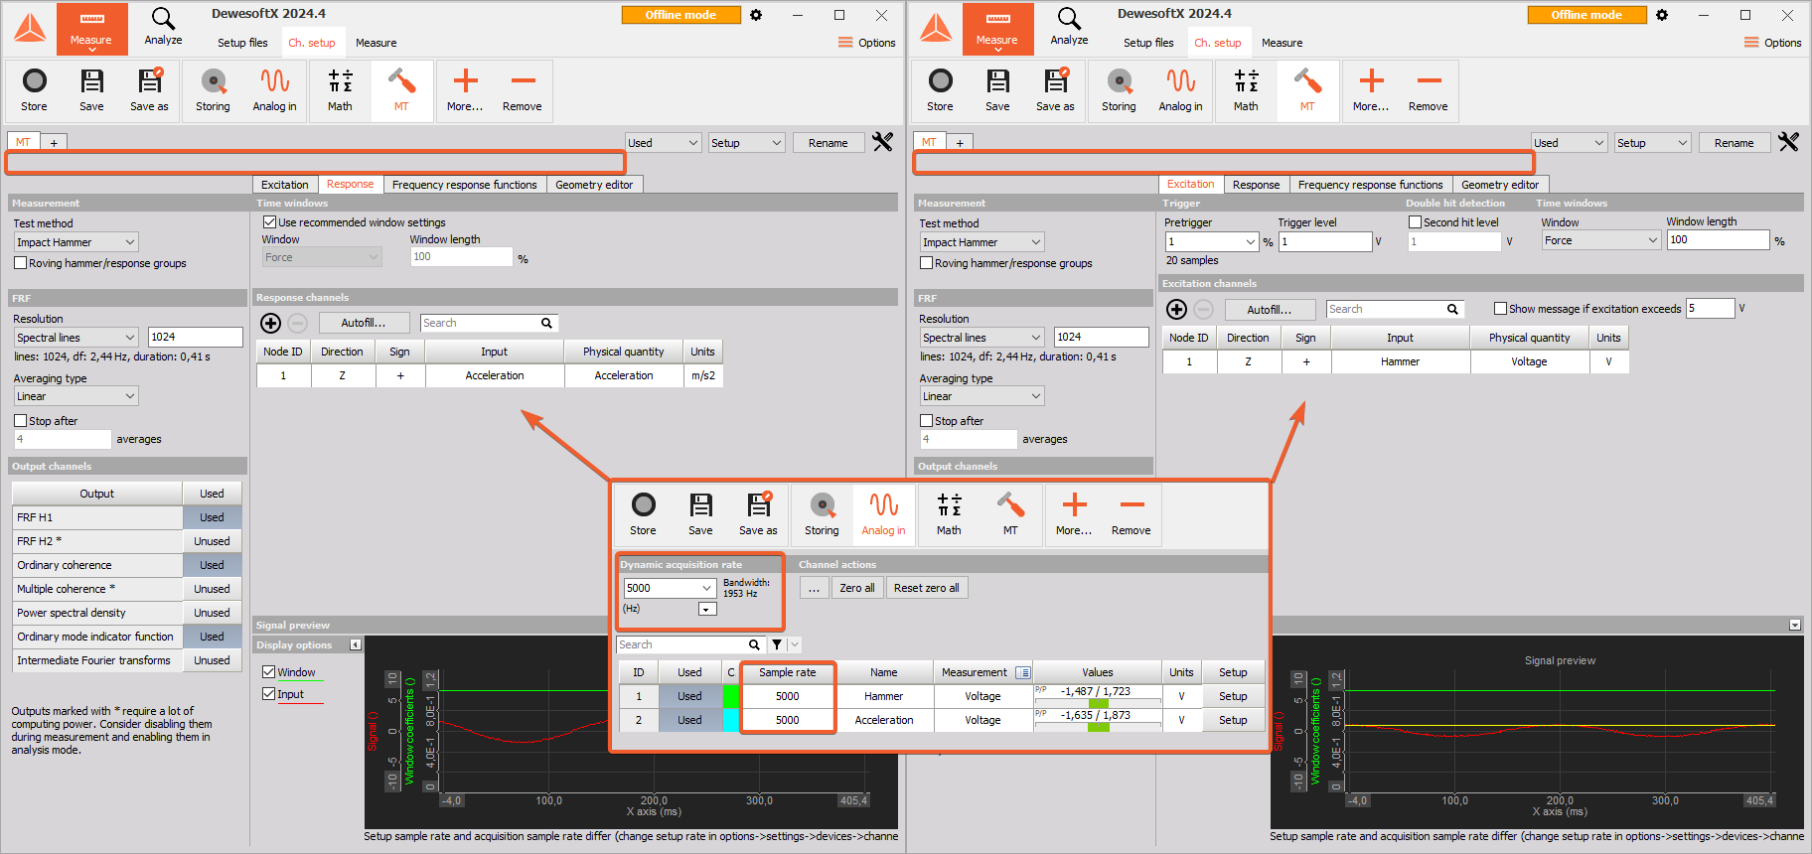Enable Roving hammer/response groups in right window

point(926,263)
